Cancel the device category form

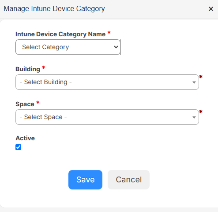pos(128,180)
